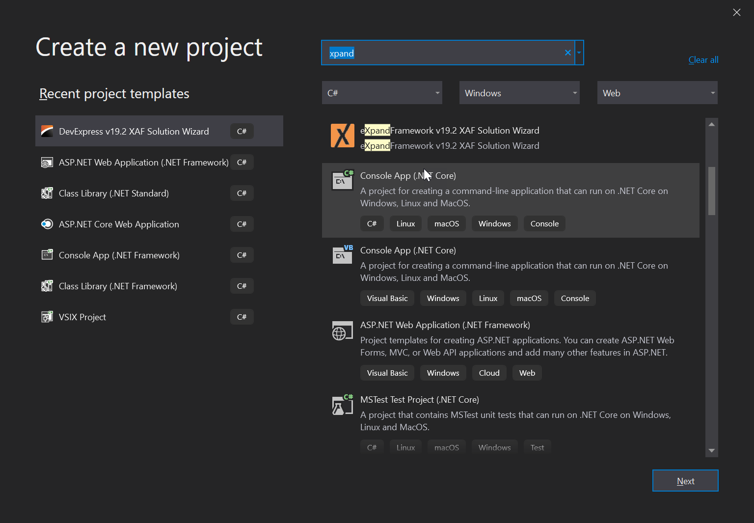Click the results list scrollbar thumb

click(711, 191)
